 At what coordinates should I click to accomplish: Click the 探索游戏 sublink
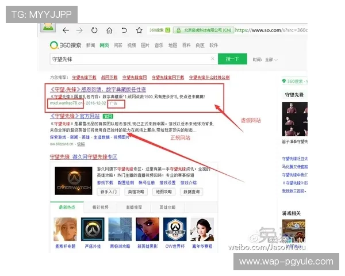(58, 137)
